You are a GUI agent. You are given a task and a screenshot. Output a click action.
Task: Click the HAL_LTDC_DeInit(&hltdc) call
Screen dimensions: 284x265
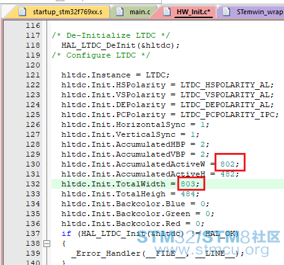click(x=120, y=45)
